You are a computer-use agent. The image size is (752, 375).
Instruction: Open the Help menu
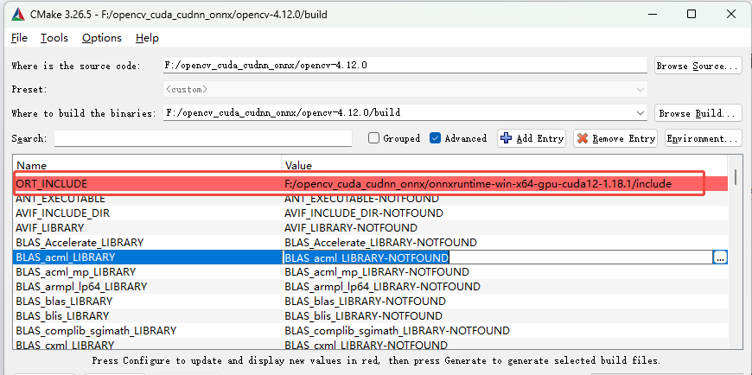pos(147,38)
